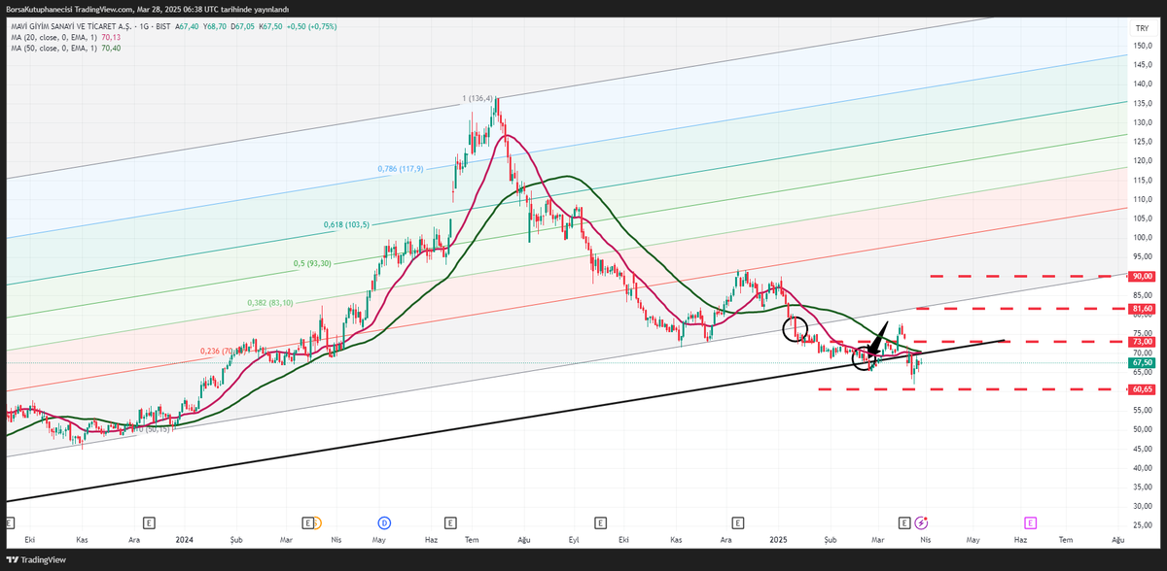Select the 120,0 price axis value
1167x571 pixels.
click(x=1142, y=161)
